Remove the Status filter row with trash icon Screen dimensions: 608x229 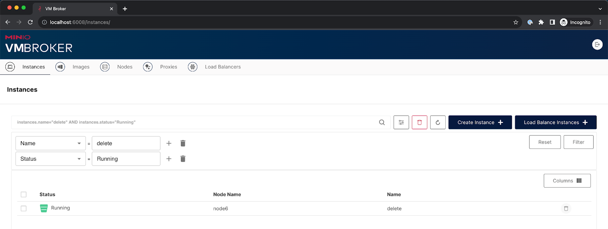pyautogui.click(x=183, y=159)
